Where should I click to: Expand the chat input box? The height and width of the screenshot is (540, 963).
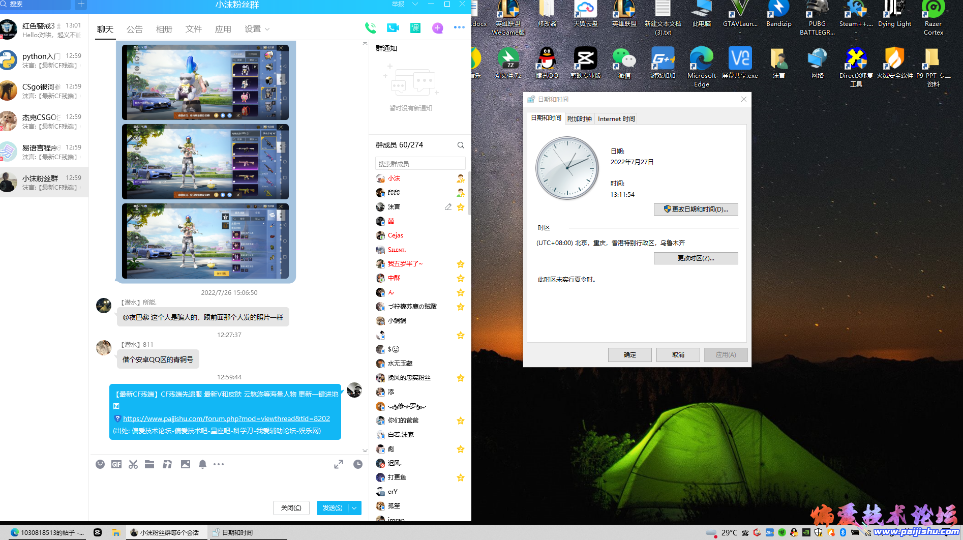(339, 464)
